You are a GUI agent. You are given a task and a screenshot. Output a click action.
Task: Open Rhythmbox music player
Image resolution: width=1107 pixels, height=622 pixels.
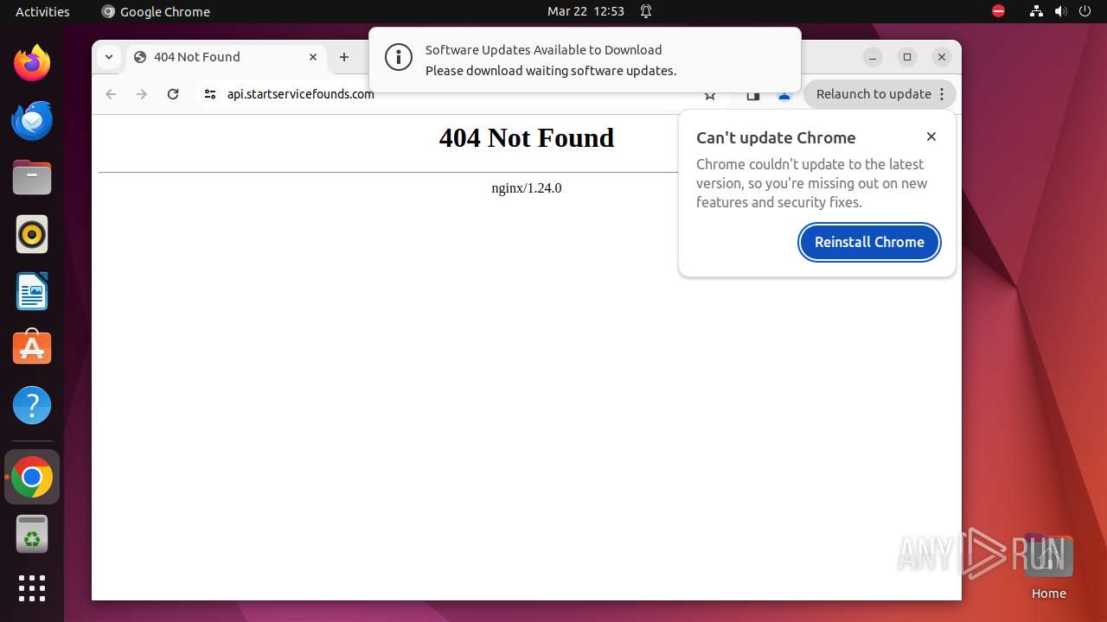pos(32,234)
